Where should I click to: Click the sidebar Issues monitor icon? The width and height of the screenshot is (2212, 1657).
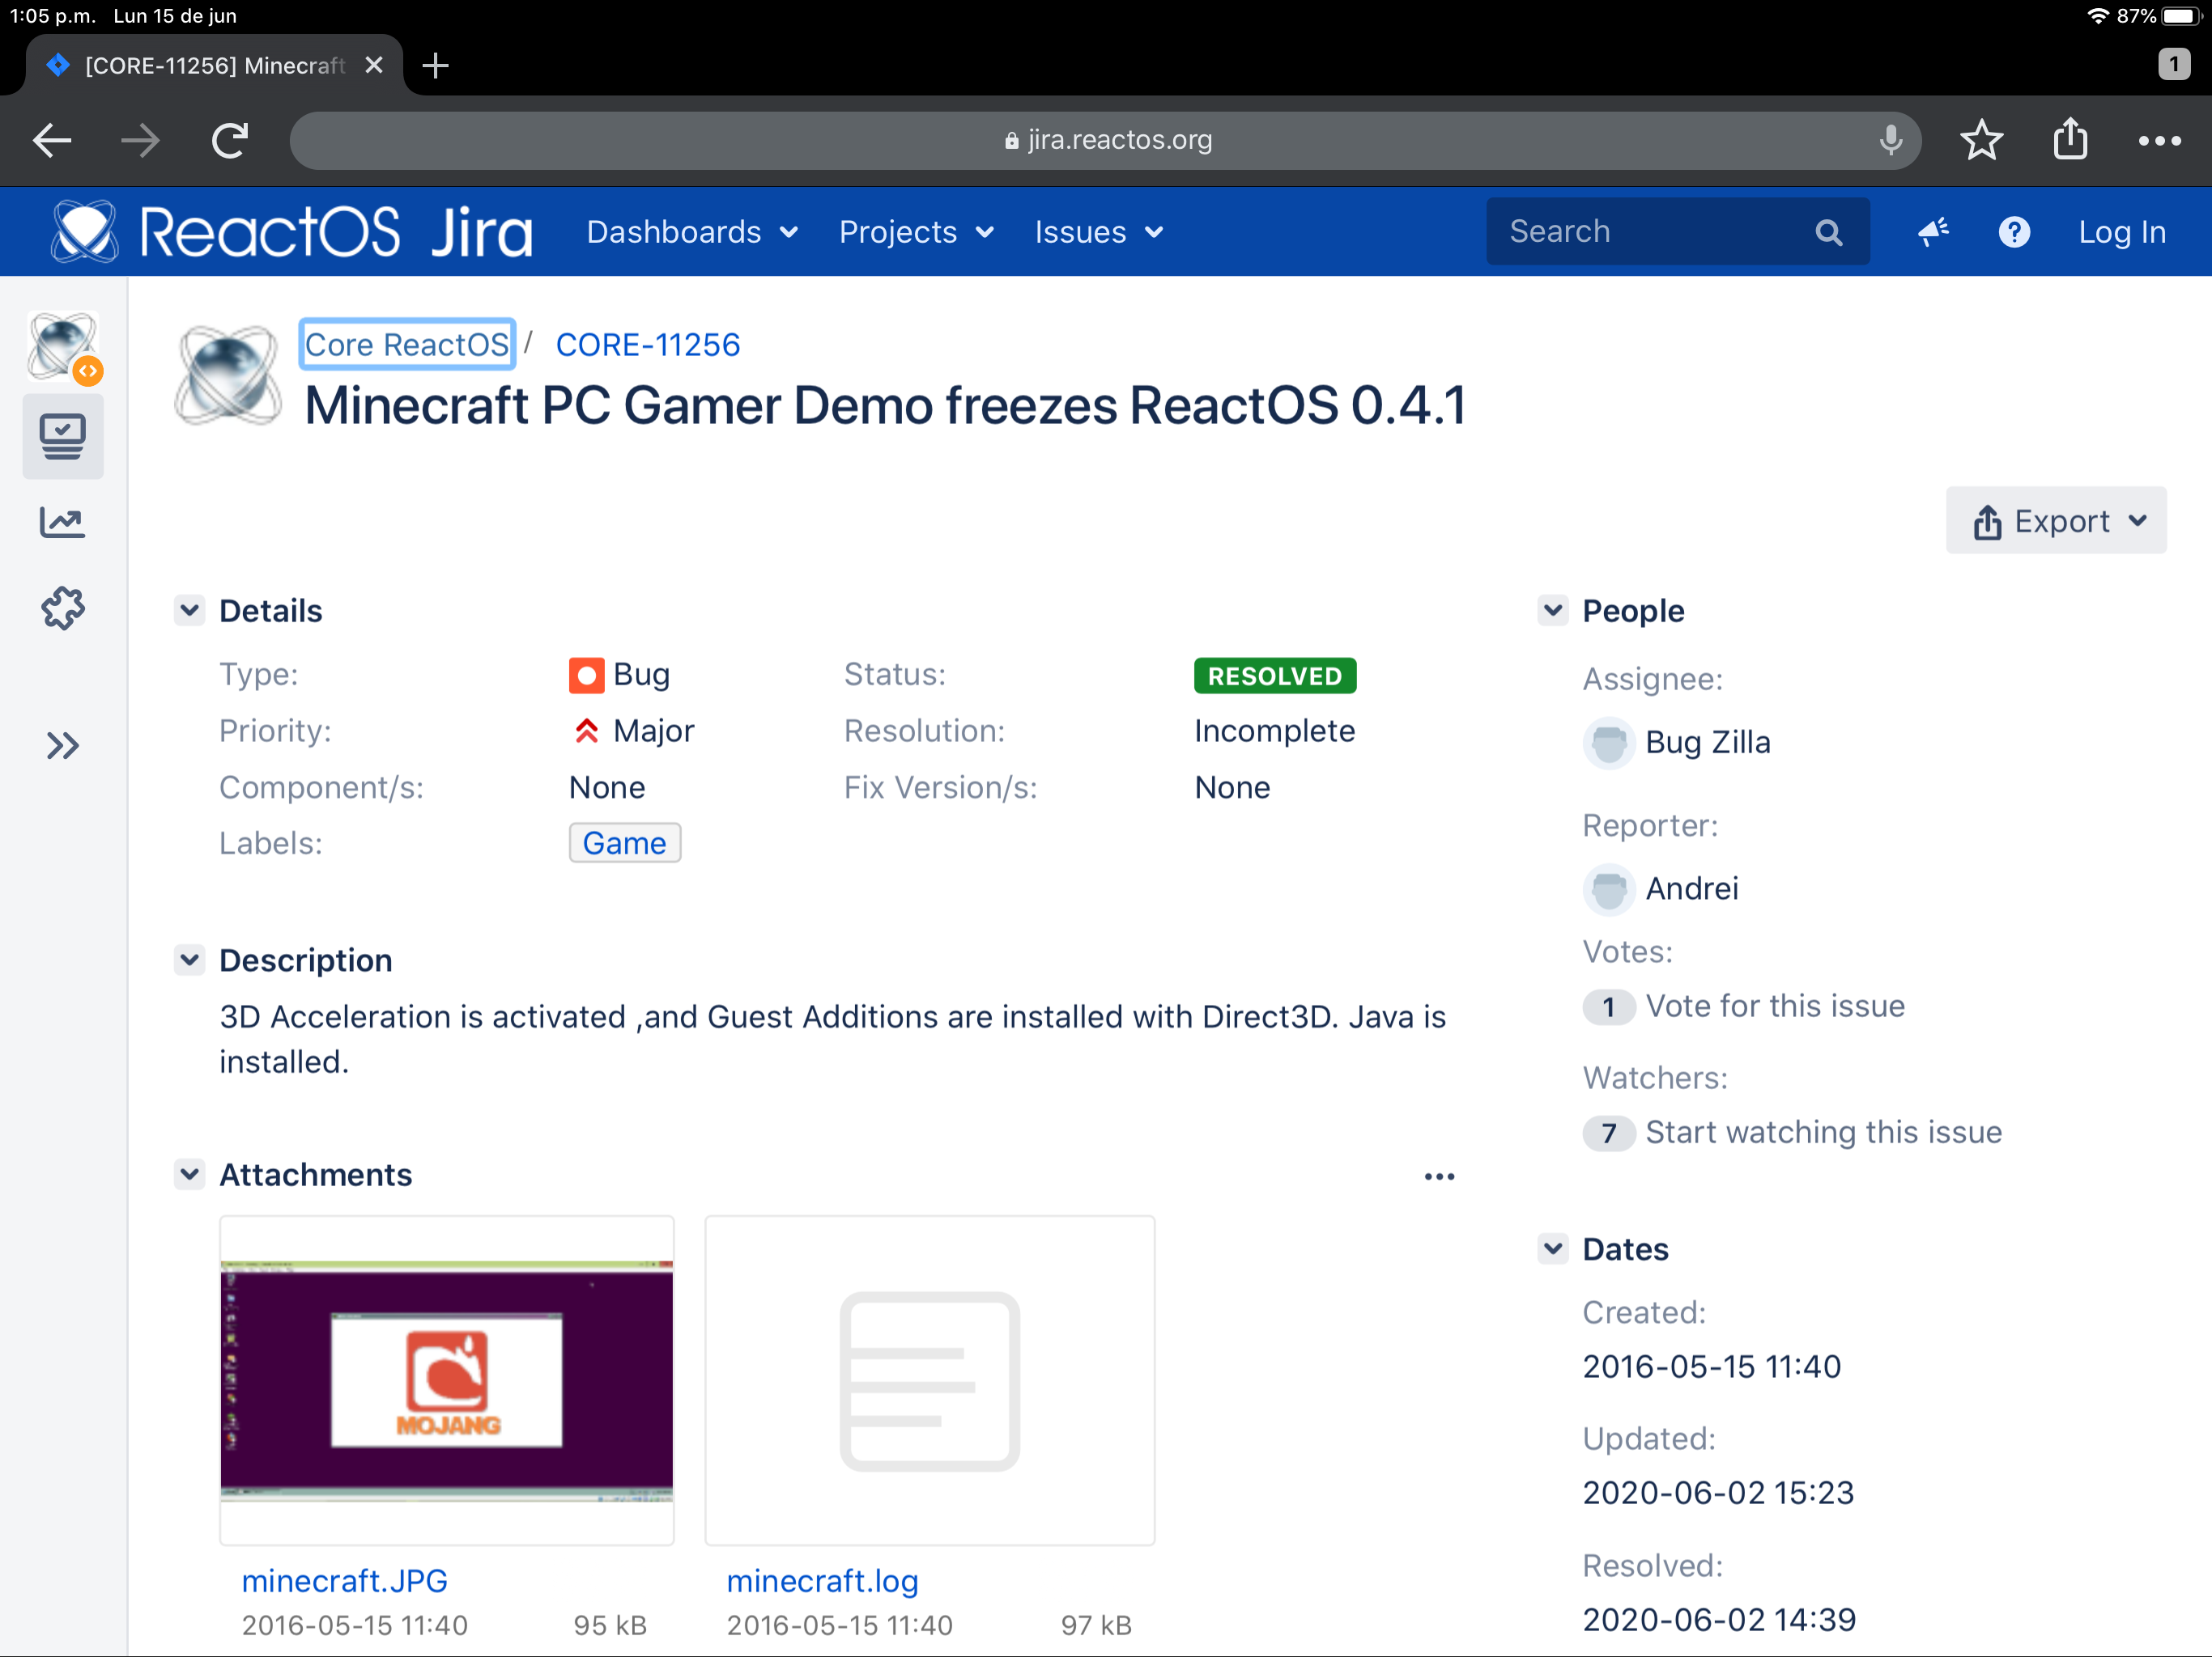click(62, 437)
